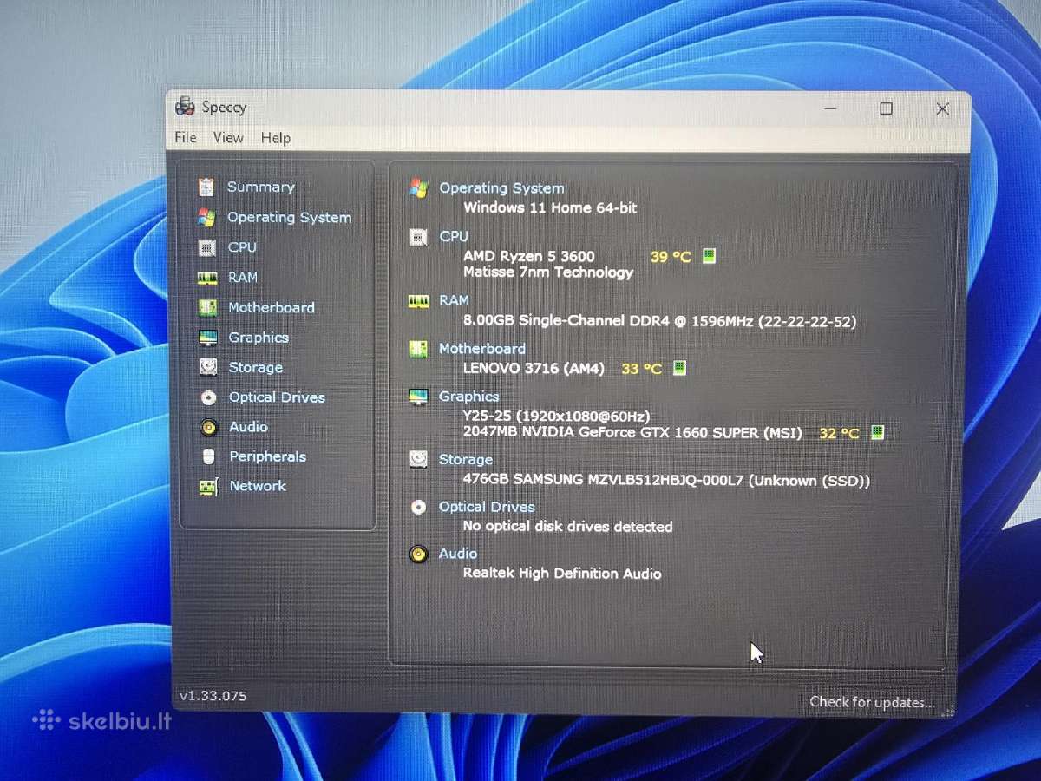The width and height of the screenshot is (1041, 781).
Task: Click the Peripherals mouse icon in the sidebar
Action: tap(208, 456)
